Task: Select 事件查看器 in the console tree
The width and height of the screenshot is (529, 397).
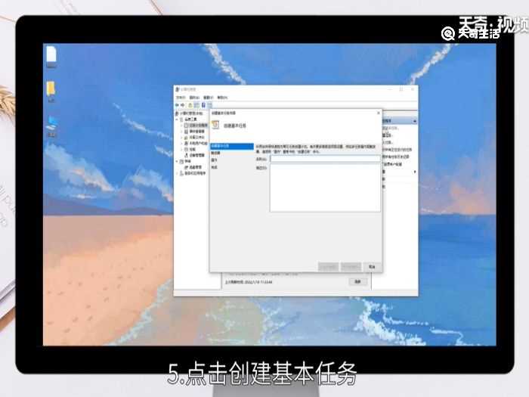Action: pos(196,132)
